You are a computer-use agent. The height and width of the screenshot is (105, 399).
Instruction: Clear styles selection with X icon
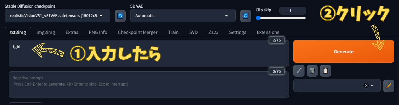point(366,86)
